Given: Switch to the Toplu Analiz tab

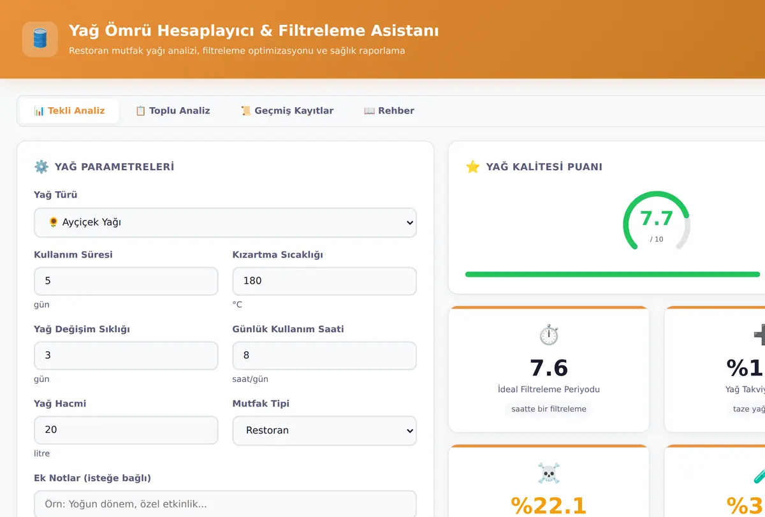Looking at the screenshot, I should tap(173, 110).
